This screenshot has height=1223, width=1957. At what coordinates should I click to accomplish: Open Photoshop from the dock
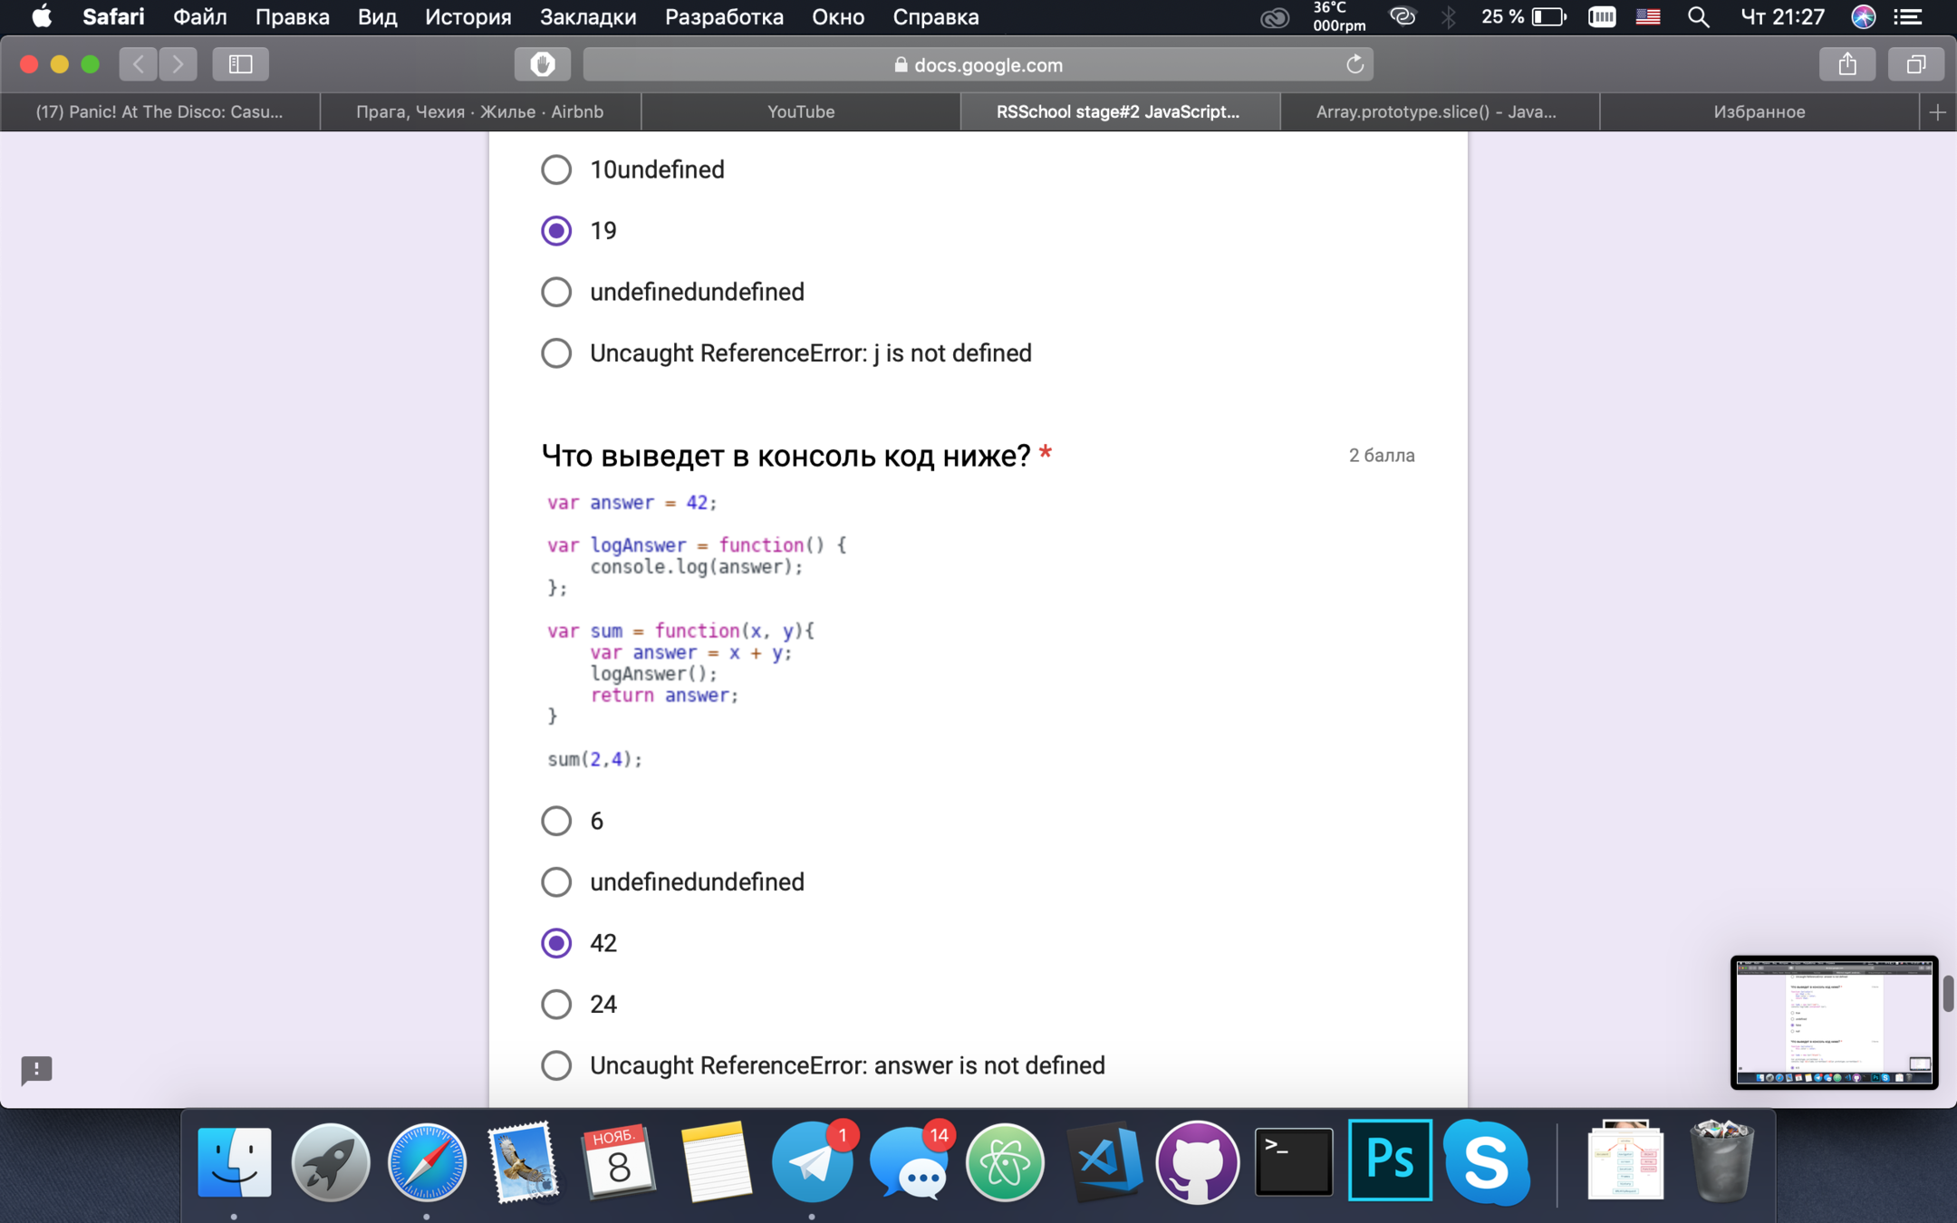click(x=1390, y=1160)
